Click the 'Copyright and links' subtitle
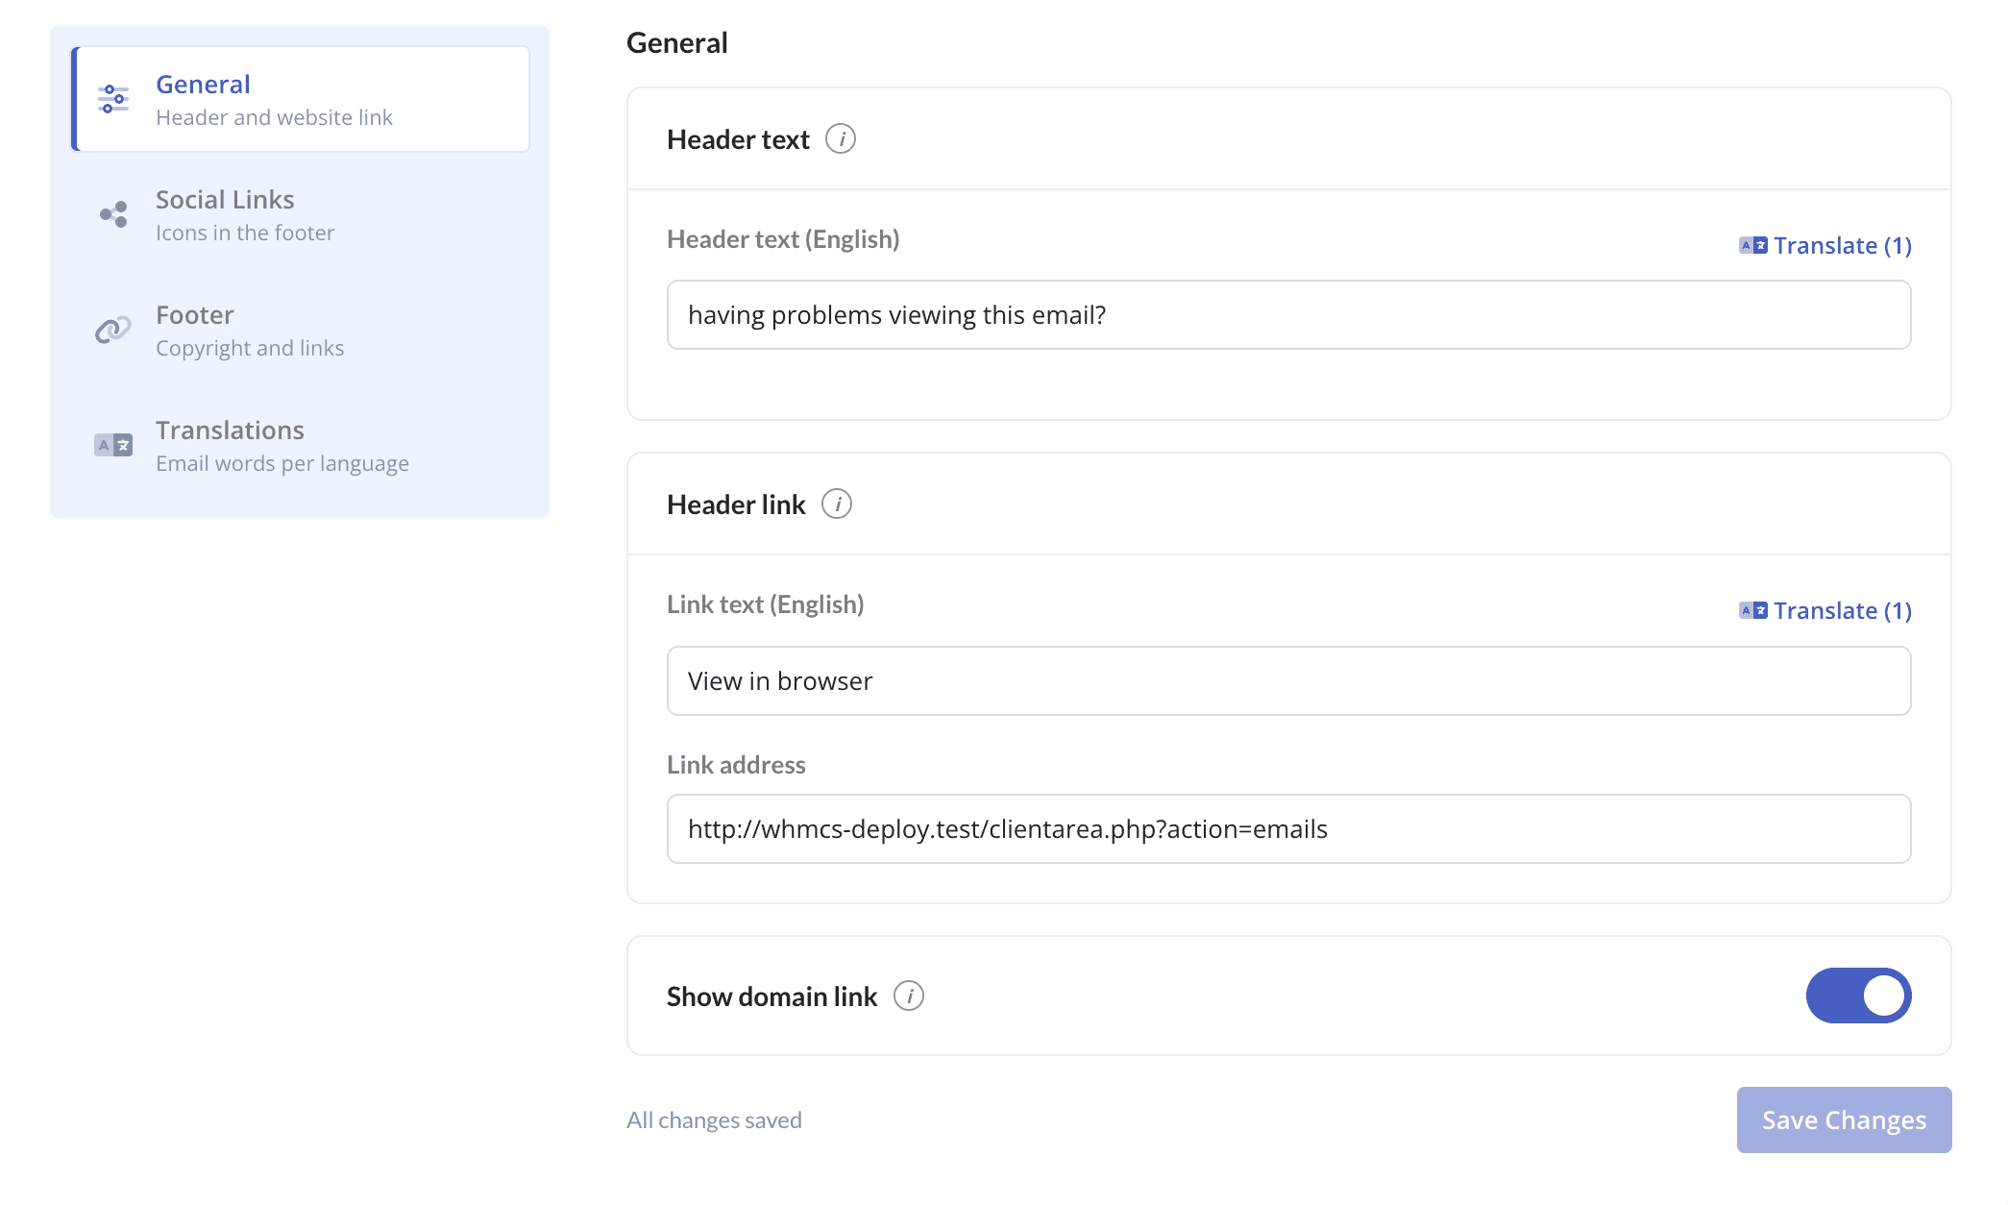Image resolution: width=2008 pixels, height=1205 pixels. pyautogui.click(x=250, y=348)
